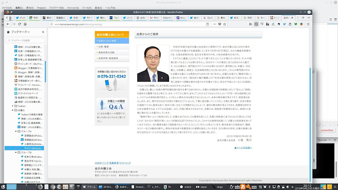Click the HOME footer link
The height and width of the screenshot is (190, 338).
coord(98,163)
